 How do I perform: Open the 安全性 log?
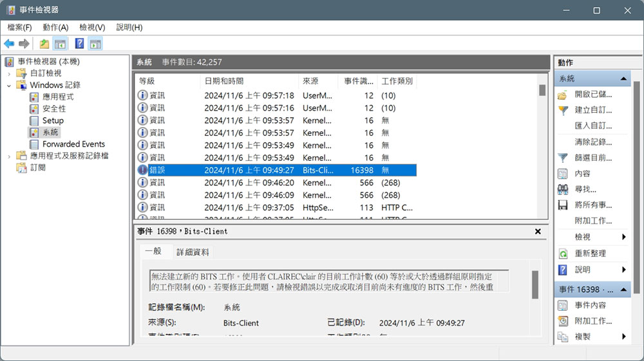[54, 109]
